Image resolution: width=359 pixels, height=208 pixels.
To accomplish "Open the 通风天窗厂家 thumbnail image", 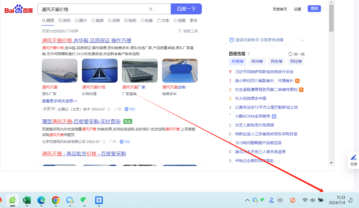I will point(140,71).
